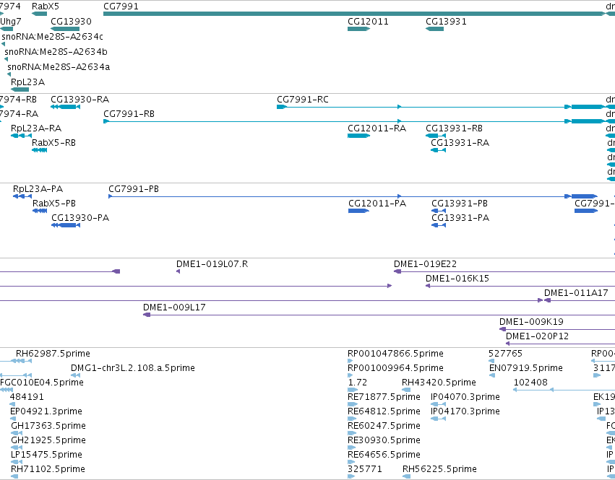Screen dimensions: 615x480
Task: Select the feature labeled 325771
Action: pyautogui.click(x=351, y=476)
